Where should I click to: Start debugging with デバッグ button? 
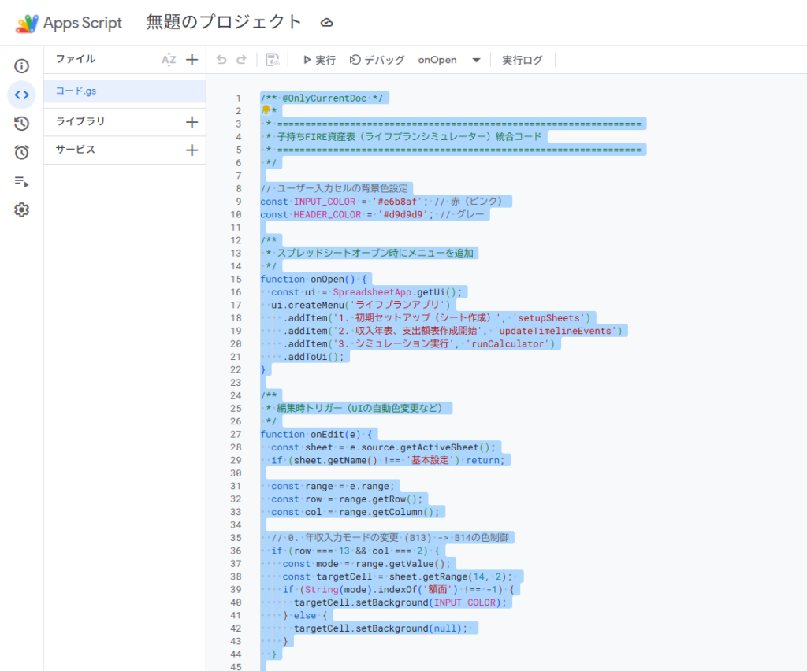tap(377, 60)
